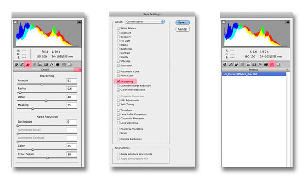Click the Luminance value field
305x183 pixels.
(71, 121)
